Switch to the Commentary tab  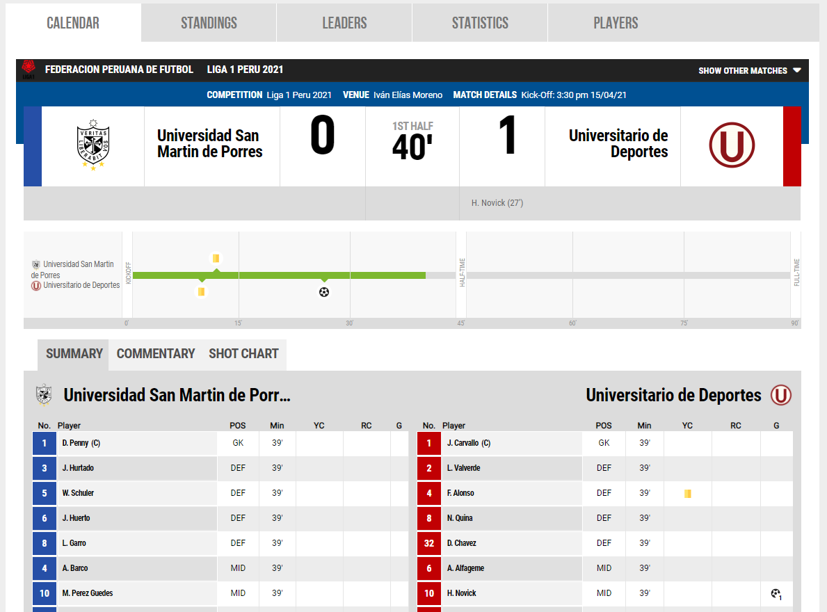pyautogui.click(x=156, y=354)
